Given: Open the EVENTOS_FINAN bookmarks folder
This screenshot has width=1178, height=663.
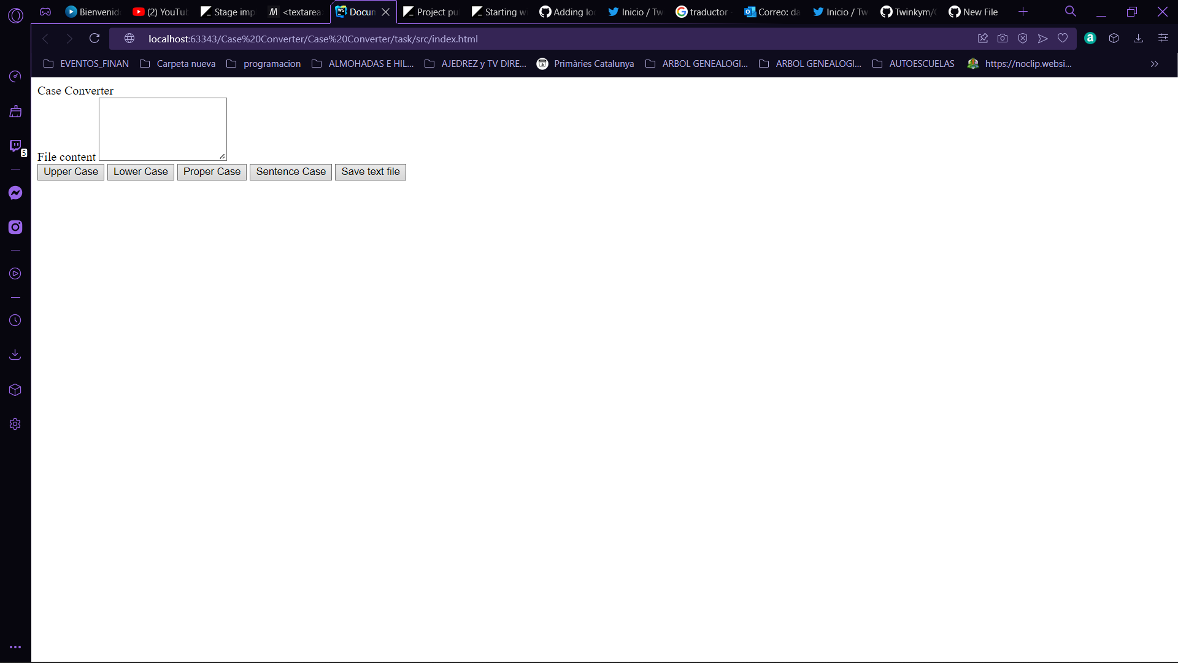Looking at the screenshot, I should 85,63.
